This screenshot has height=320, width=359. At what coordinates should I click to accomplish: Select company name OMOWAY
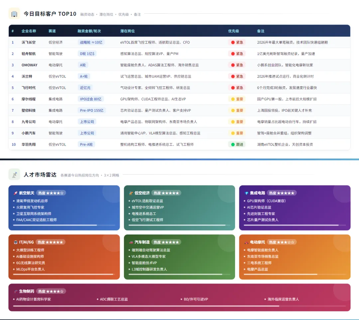coord(30,65)
